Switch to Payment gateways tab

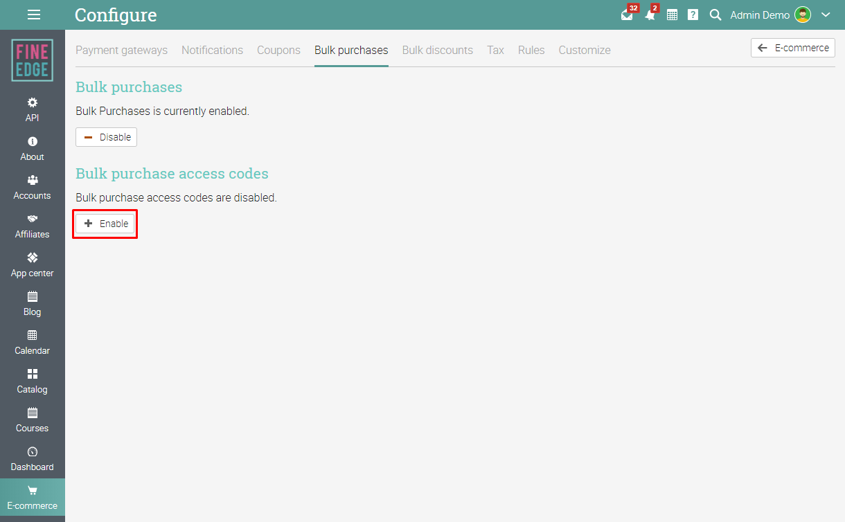point(122,50)
